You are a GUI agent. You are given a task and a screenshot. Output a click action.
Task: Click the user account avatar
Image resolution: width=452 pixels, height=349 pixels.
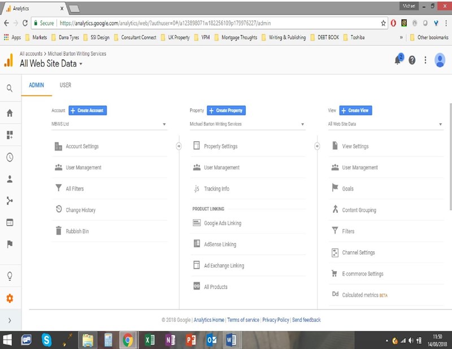pos(440,60)
